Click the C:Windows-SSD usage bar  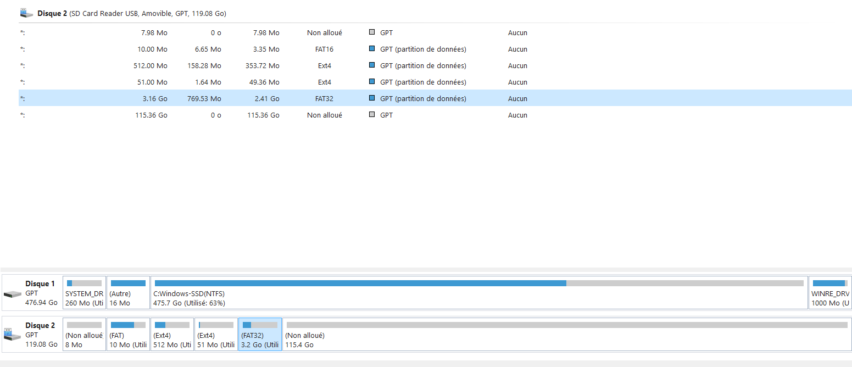478,283
